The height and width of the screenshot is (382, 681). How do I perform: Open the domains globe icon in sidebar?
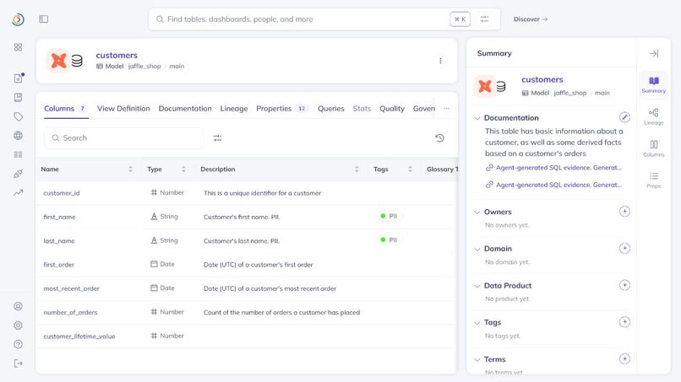point(18,136)
